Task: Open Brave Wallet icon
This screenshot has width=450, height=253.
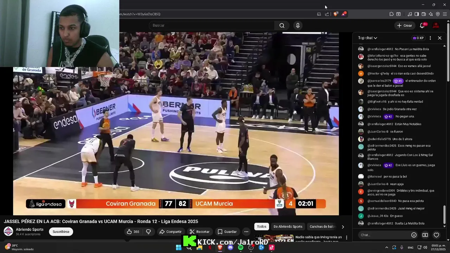Action: pos(424,14)
